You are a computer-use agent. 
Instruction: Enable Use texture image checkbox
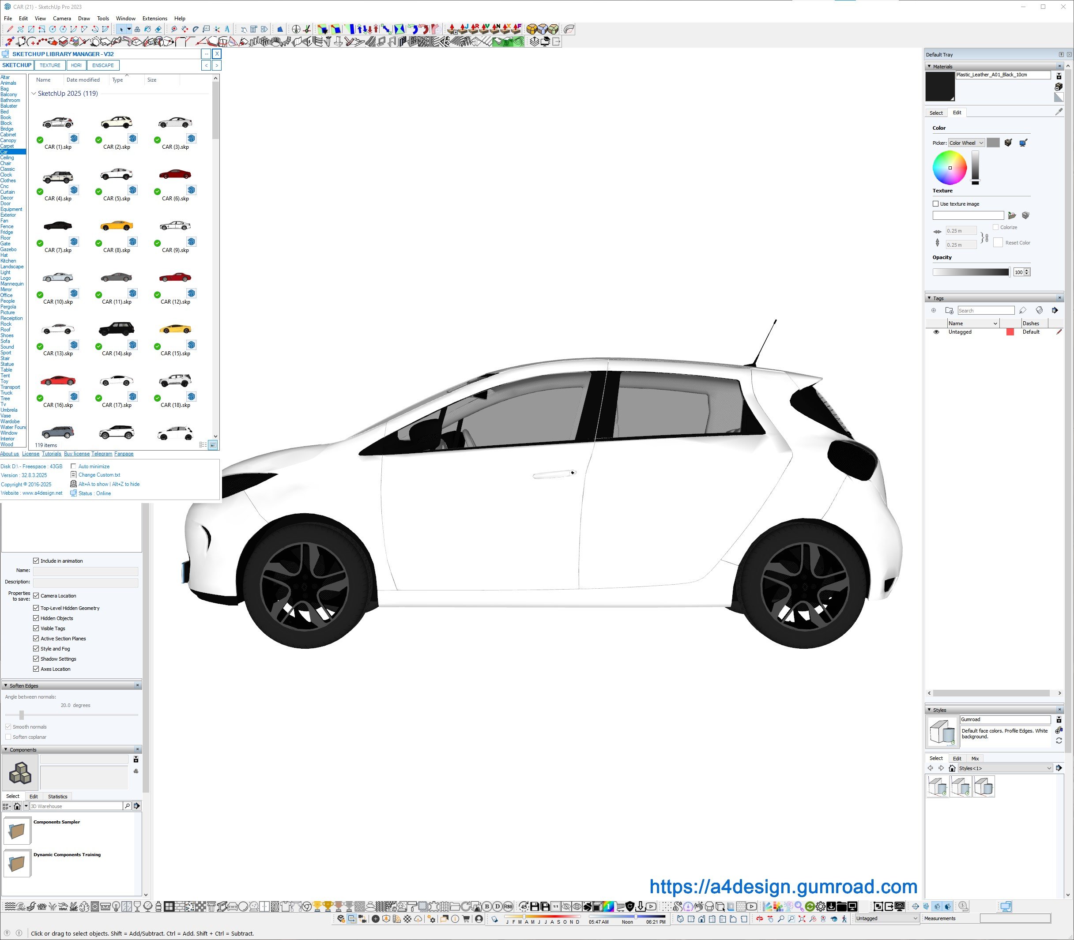point(935,203)
